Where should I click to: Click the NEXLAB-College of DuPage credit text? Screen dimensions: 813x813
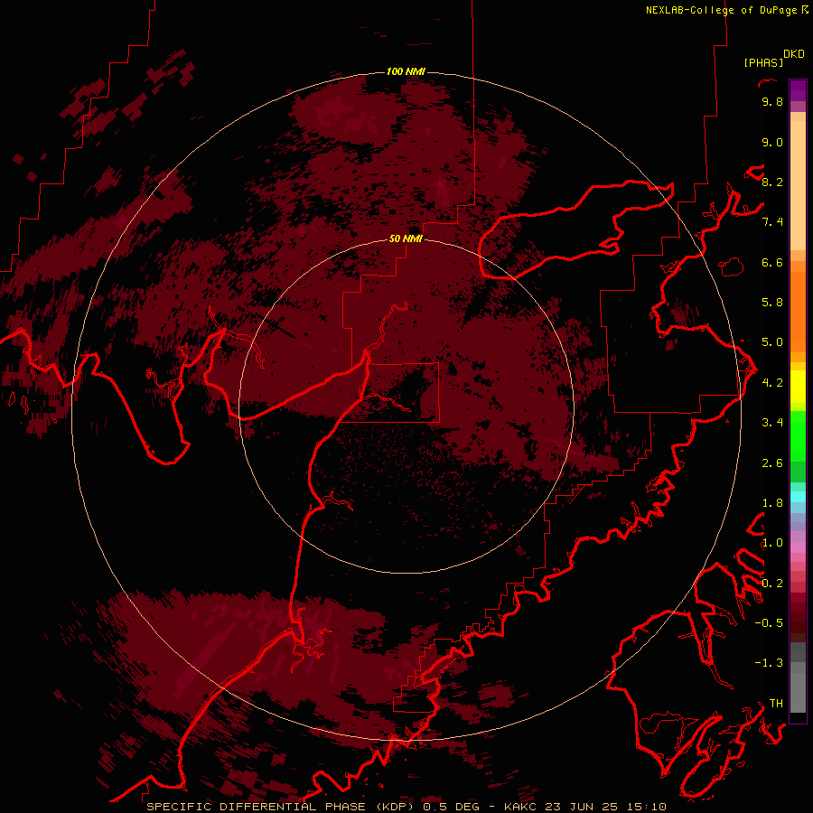pyautogui.click(x=721, y=10)
